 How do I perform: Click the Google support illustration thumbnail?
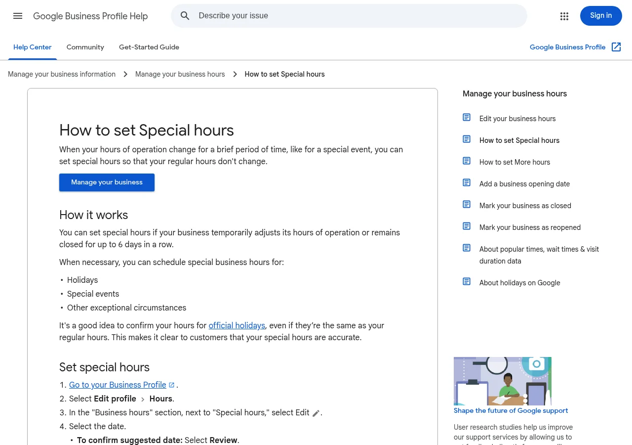503,381
